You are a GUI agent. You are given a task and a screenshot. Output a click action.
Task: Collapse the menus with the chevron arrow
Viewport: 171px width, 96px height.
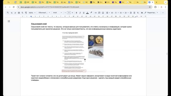coord(163,13)
